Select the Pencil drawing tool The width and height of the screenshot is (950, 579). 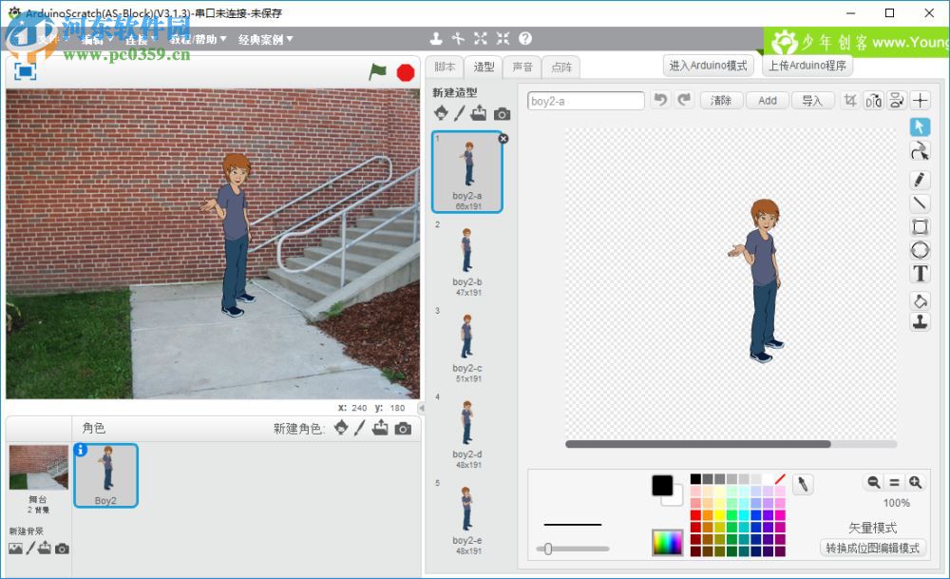point(920,179)
